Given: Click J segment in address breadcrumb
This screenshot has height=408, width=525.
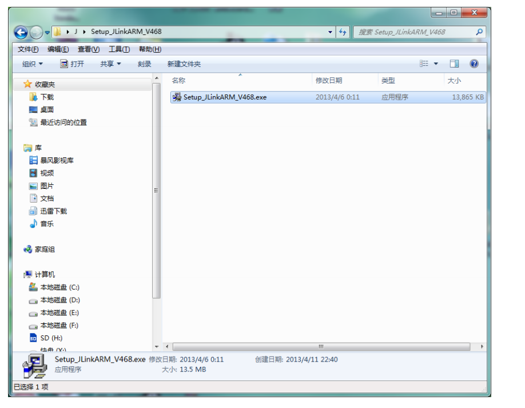Looking at the screenshot, I should tap(76, 32).
